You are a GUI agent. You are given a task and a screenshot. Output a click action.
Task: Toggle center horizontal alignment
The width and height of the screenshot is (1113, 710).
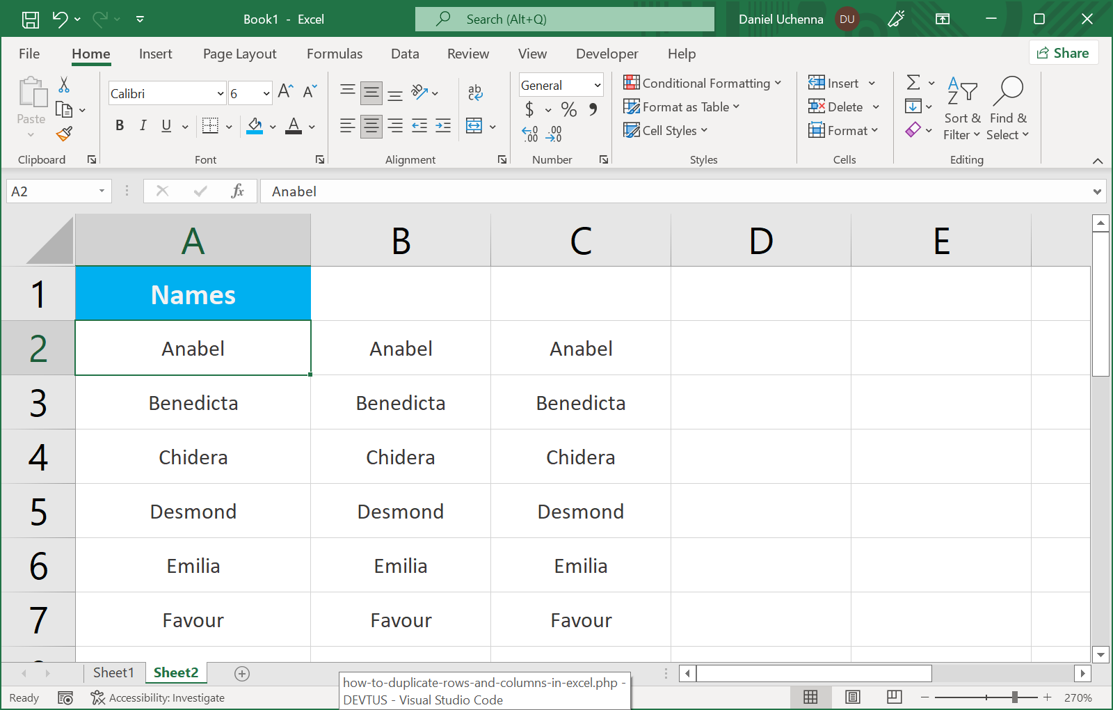coord(371,126)
